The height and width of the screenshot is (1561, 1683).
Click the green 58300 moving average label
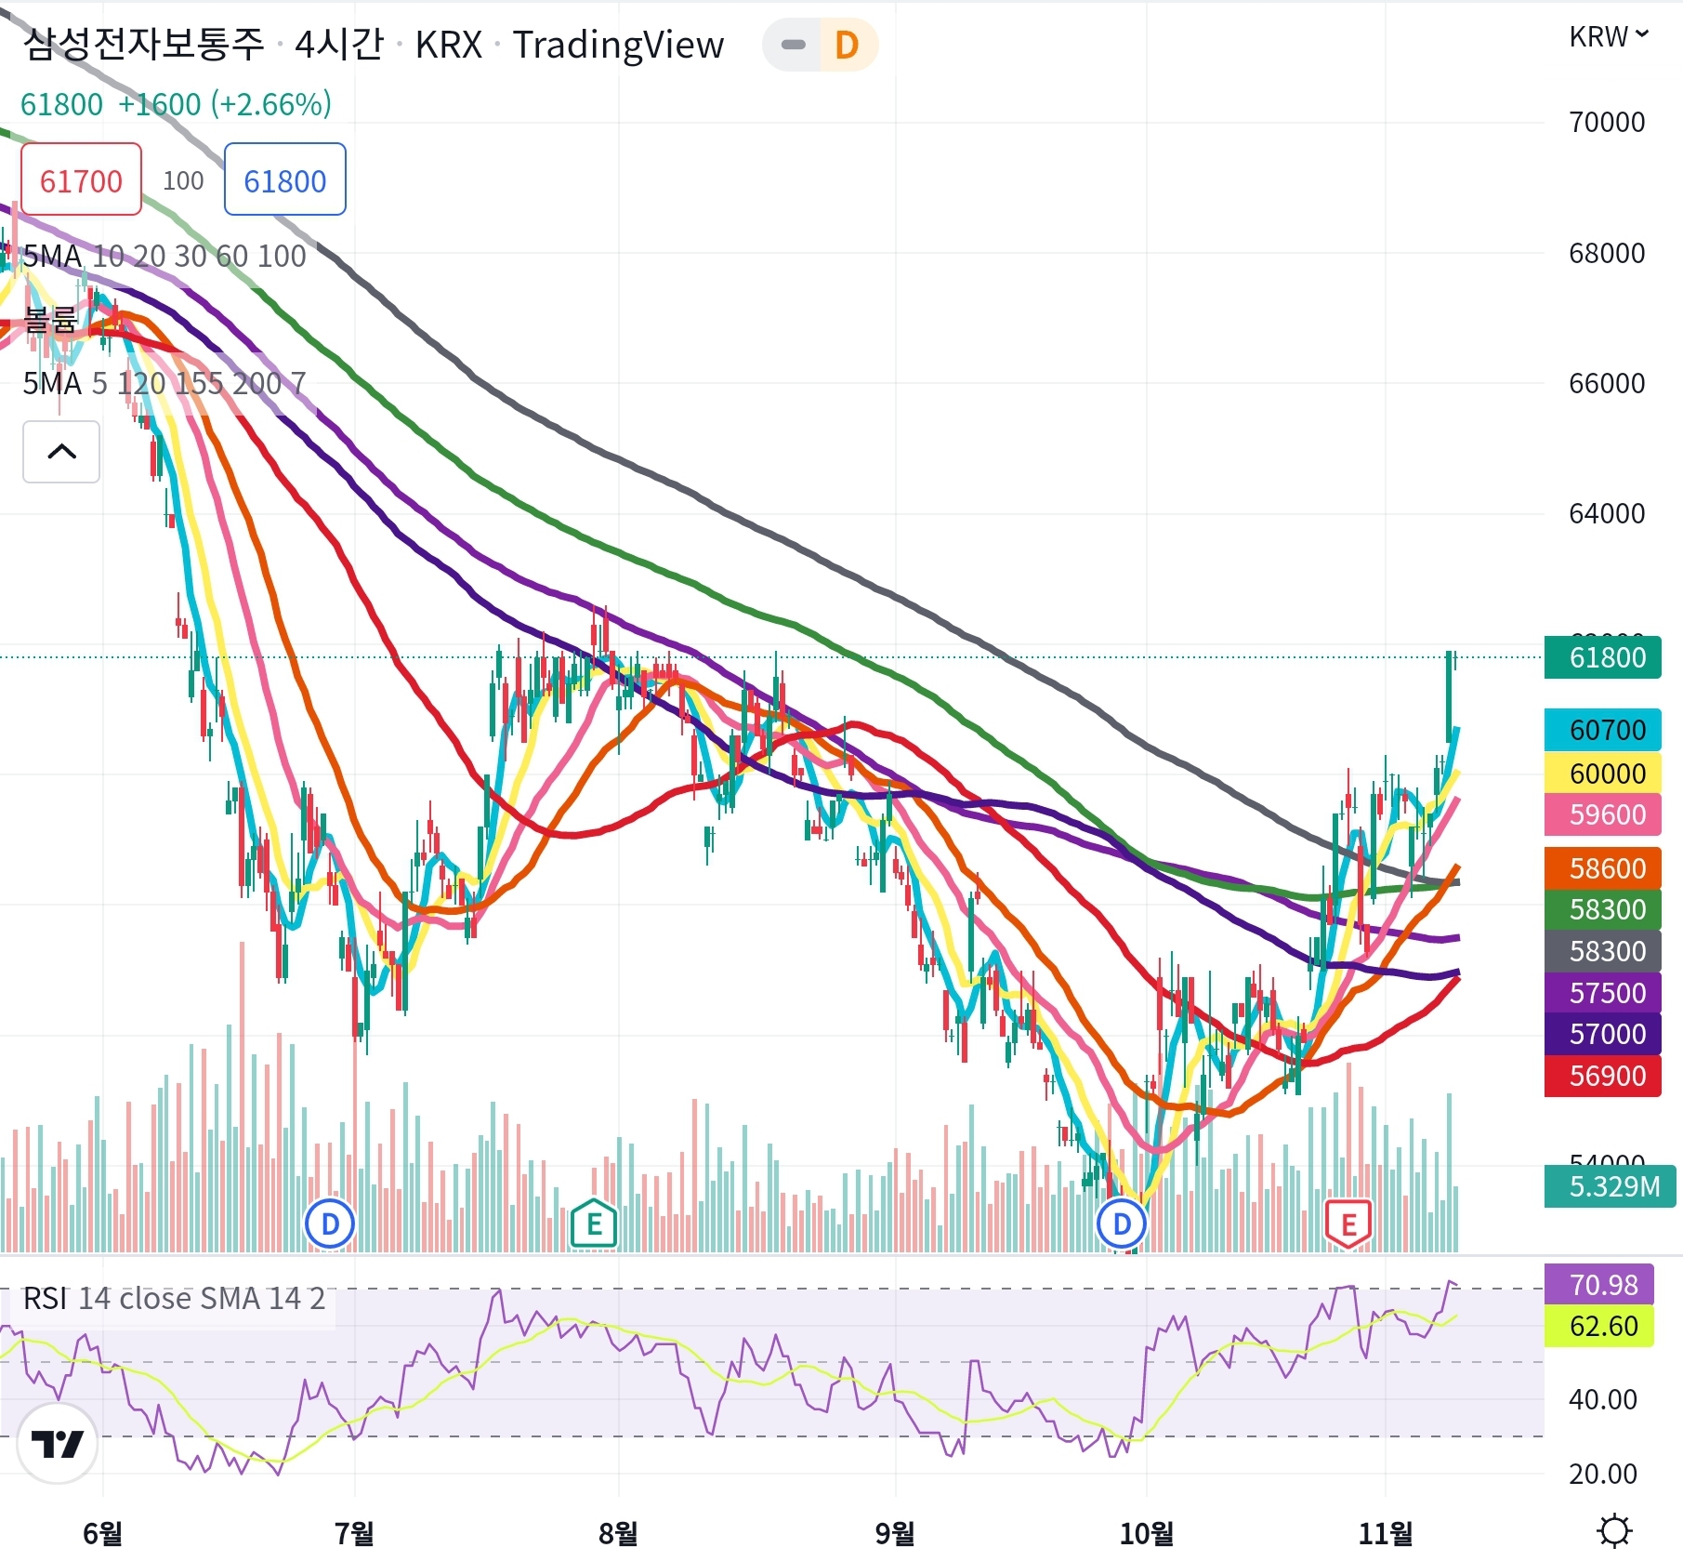(1602, 909)
